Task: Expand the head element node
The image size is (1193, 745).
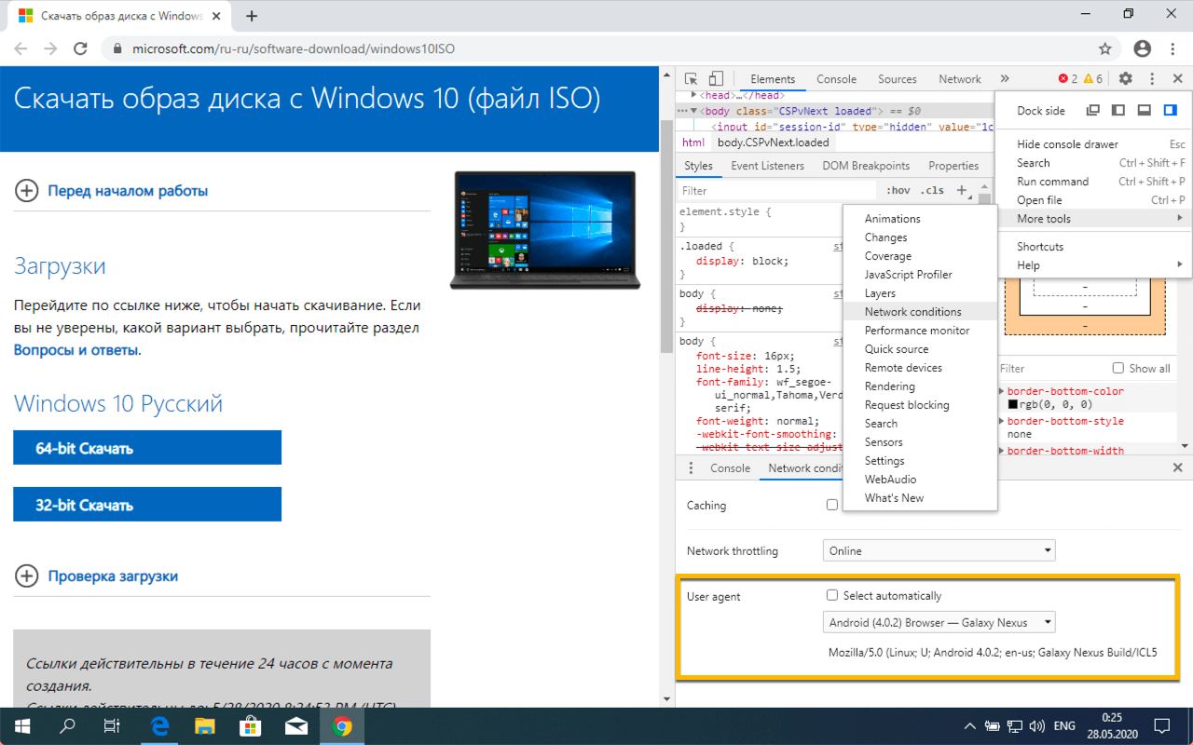Action: [x=693, y=95]
